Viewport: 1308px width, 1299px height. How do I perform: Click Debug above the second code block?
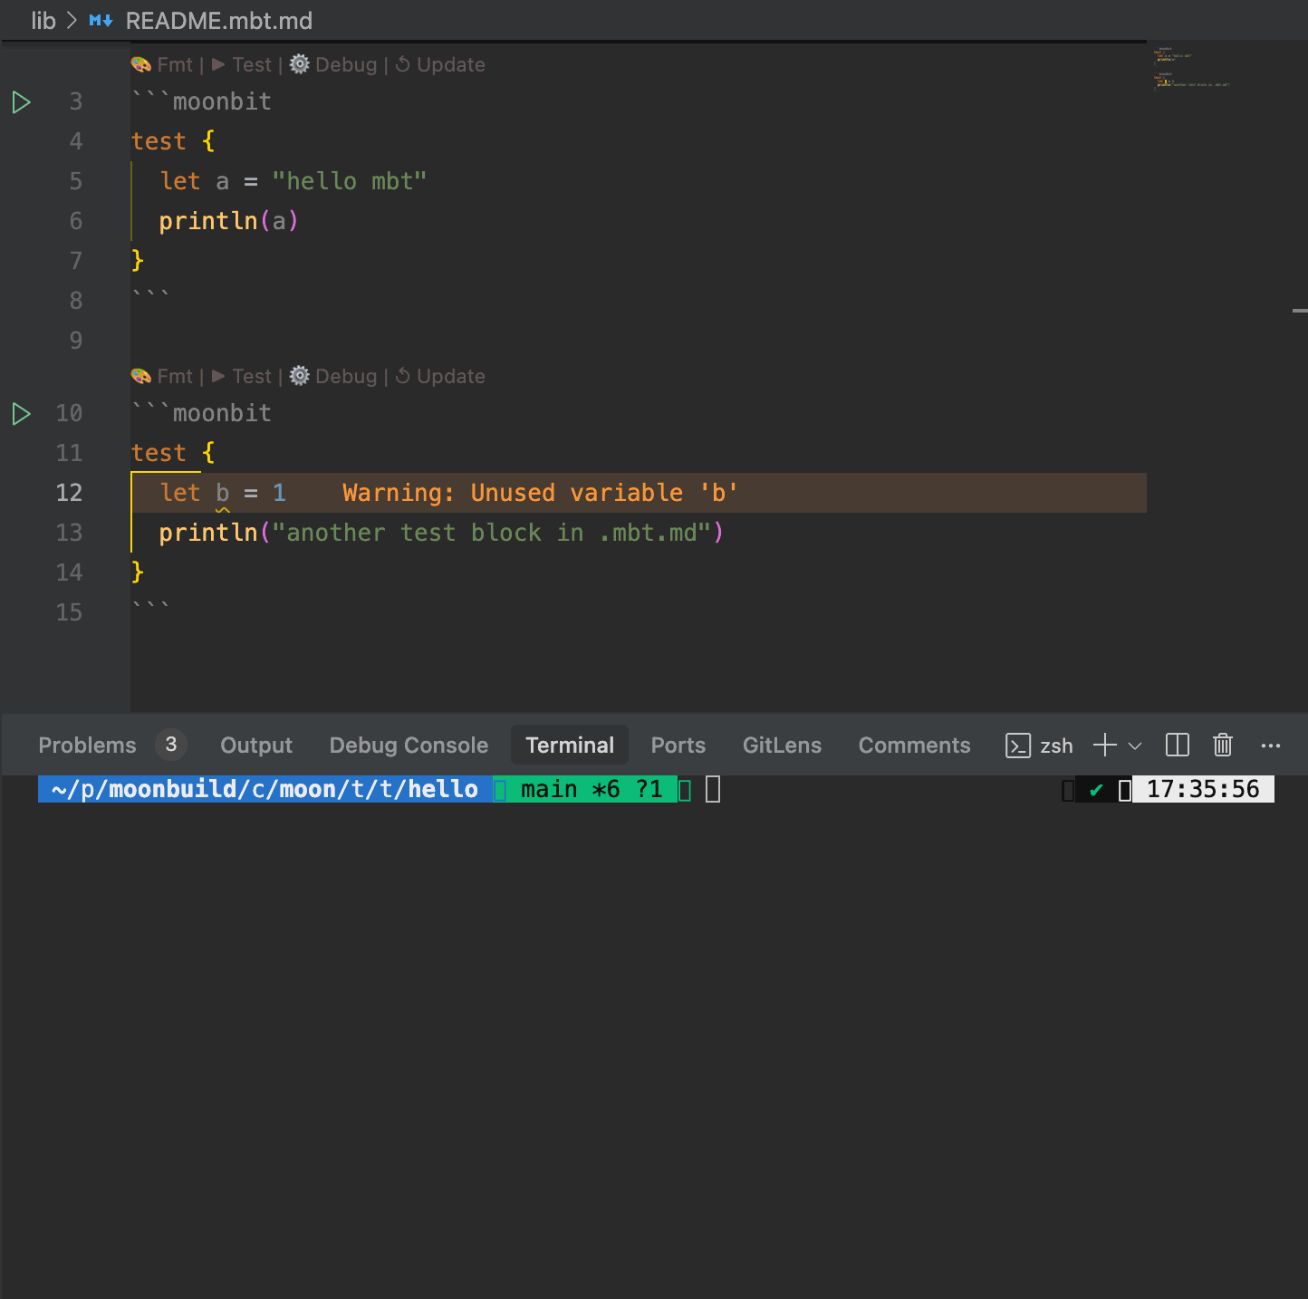[x=345, y=377]
